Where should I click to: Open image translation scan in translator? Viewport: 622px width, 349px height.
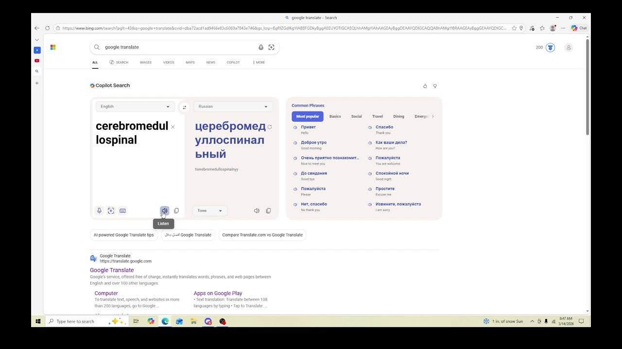(x=111, y=211)
